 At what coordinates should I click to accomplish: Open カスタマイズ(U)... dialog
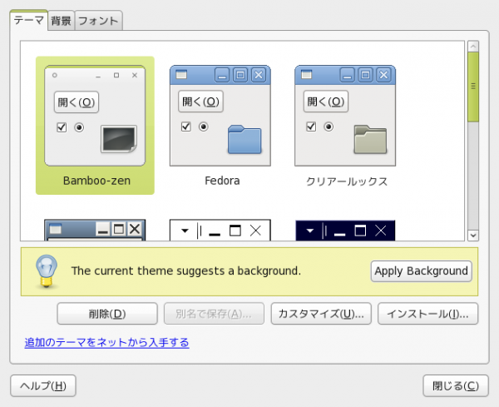tap(321, 314)
